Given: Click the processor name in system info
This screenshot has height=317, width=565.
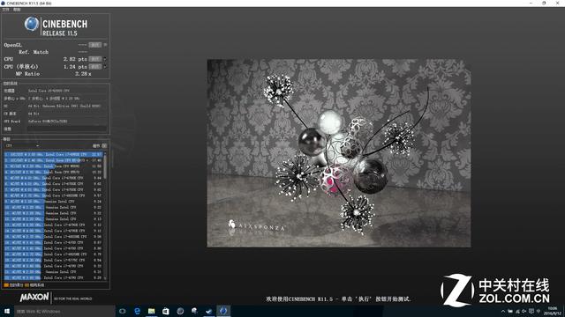Looking at the screenshot, I should coord(49,91).
